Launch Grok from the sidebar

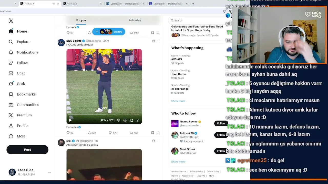coord(17,84)
